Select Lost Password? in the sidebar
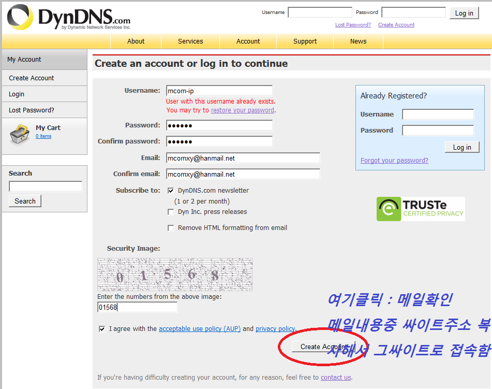 click(44, 110)
